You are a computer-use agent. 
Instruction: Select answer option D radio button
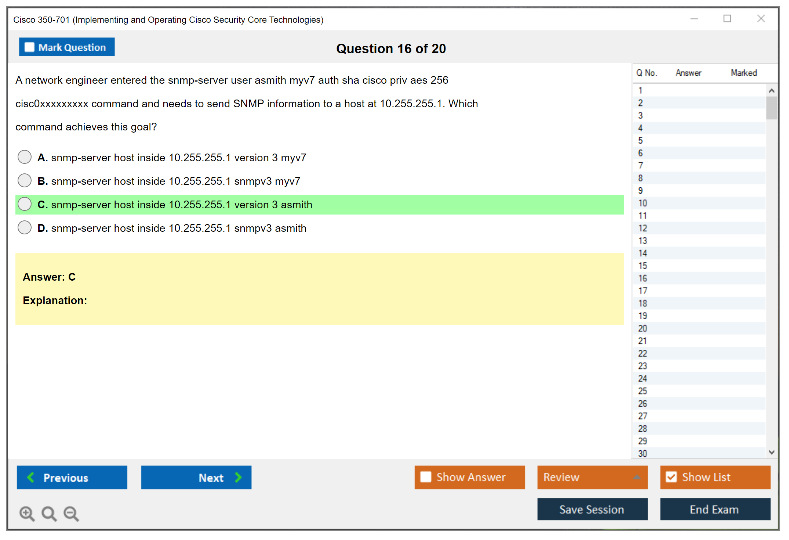point(25,227)
